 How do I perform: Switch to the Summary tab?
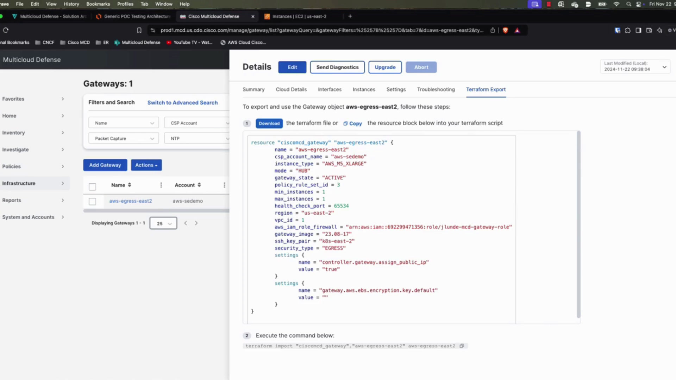coord(254,89)
